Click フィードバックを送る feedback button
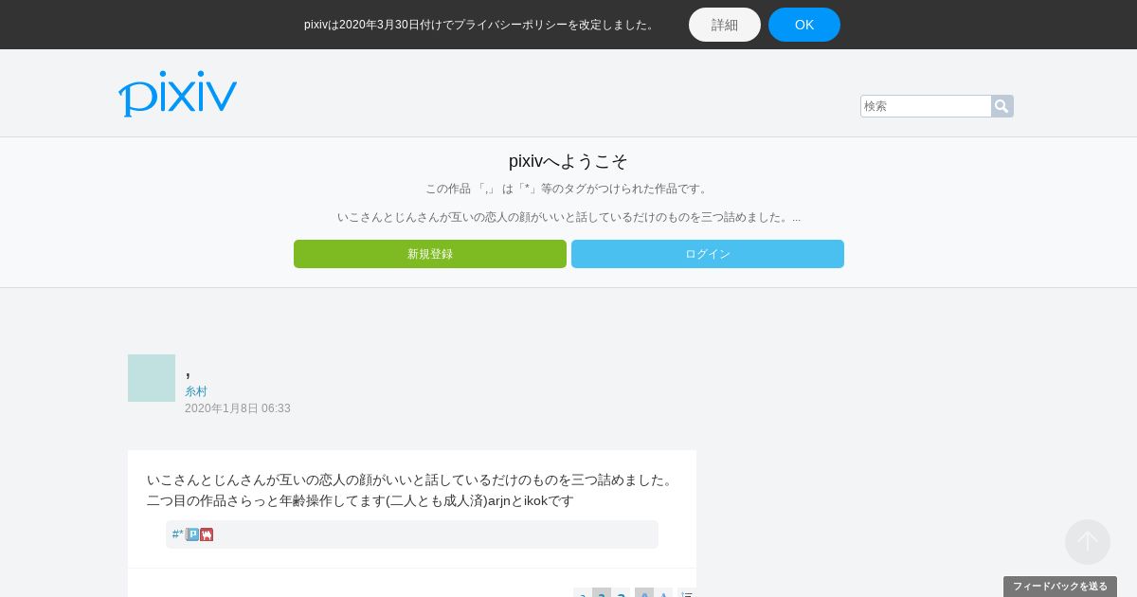Screen dimensions: 1137x597 (1060, 587)
